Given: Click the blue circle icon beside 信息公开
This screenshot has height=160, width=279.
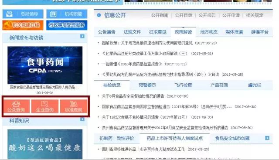Looking at the screenshot, I should tap(99, 15).
